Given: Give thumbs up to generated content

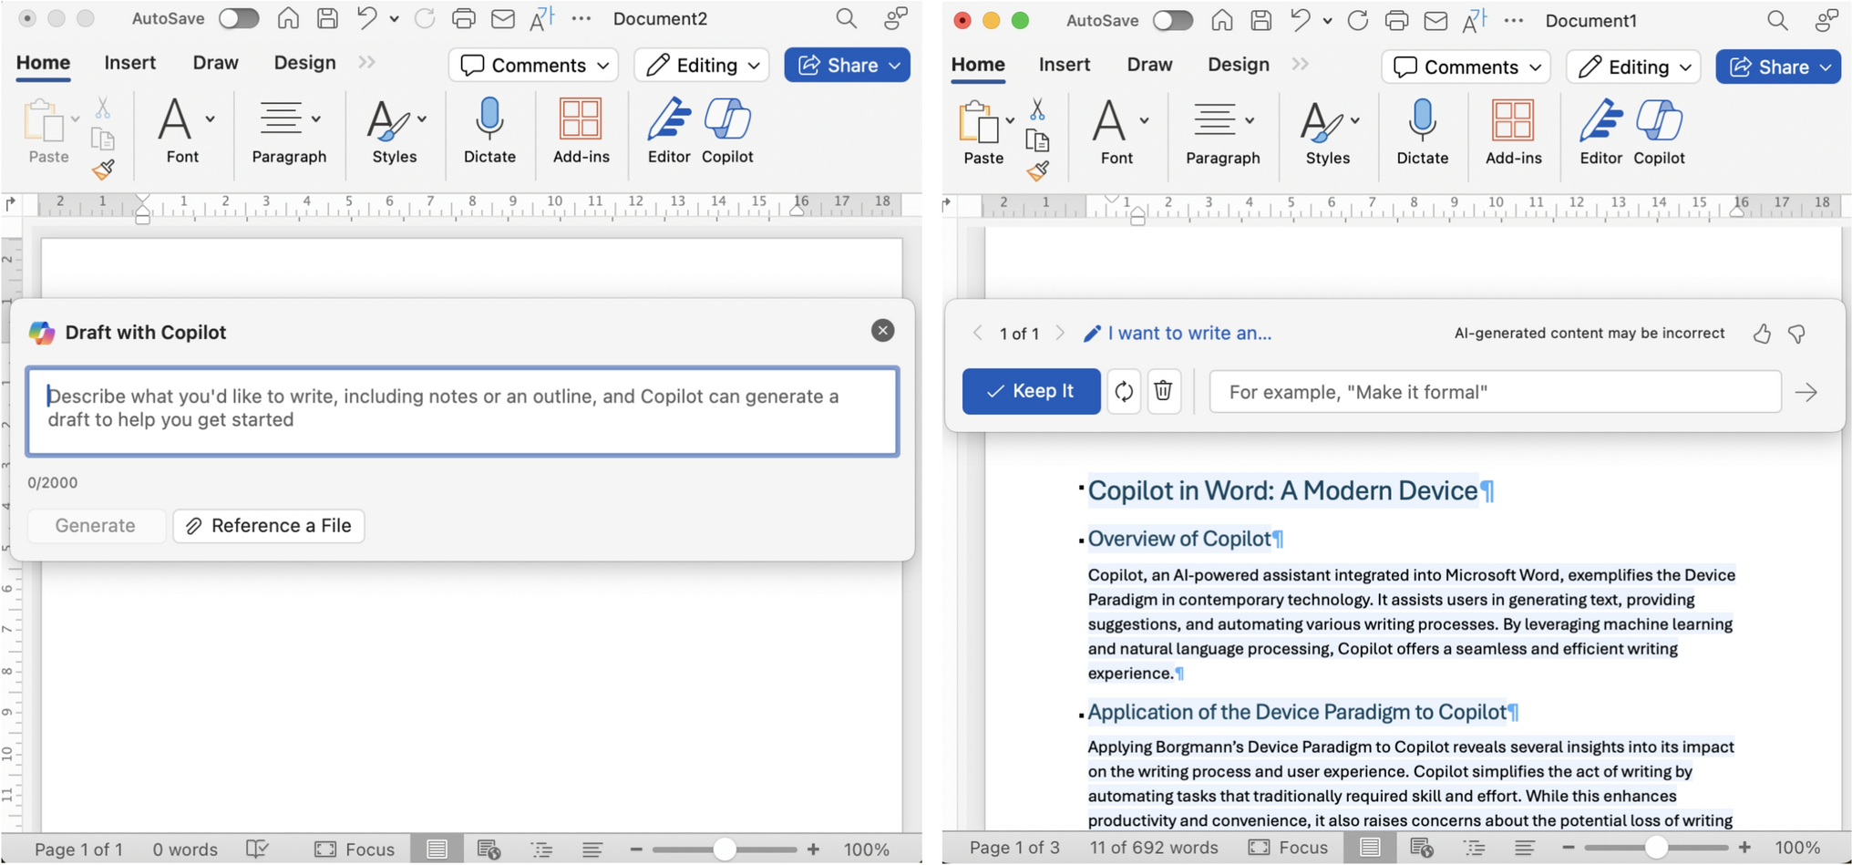Looking at the screenshot, I should (1762, 334).
